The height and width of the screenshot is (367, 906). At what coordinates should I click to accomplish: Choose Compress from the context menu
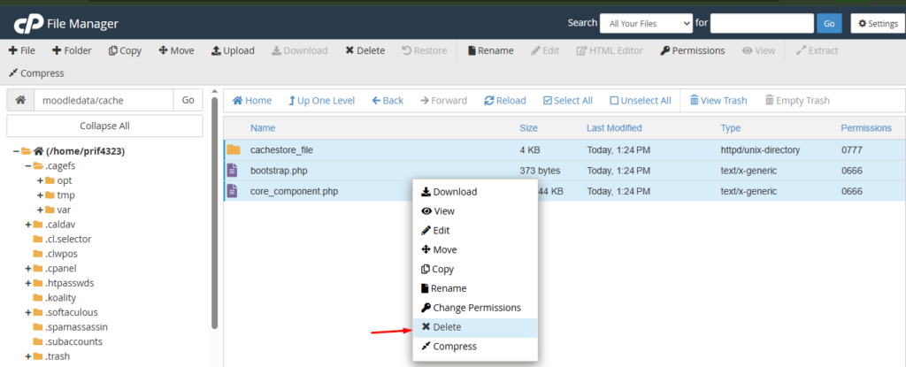(475, 346)
